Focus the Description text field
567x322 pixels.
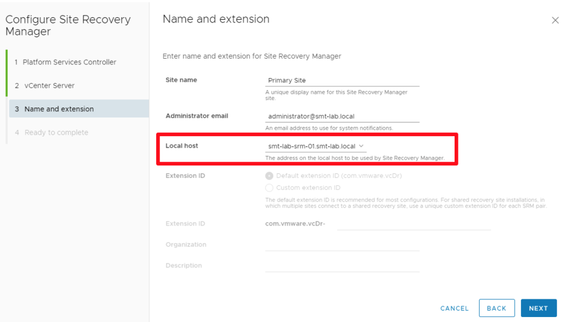tap(342, 266)
